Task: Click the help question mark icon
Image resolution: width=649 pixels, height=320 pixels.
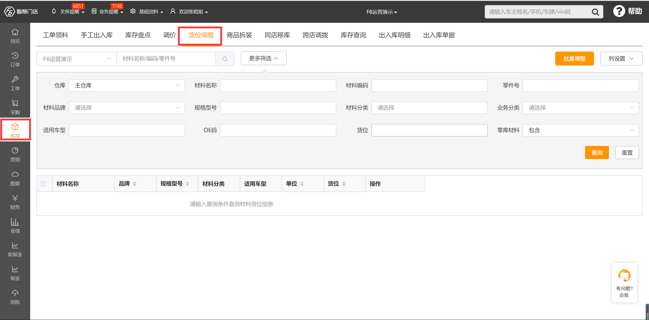Action: pyautogui.click(x=619, y=11)
